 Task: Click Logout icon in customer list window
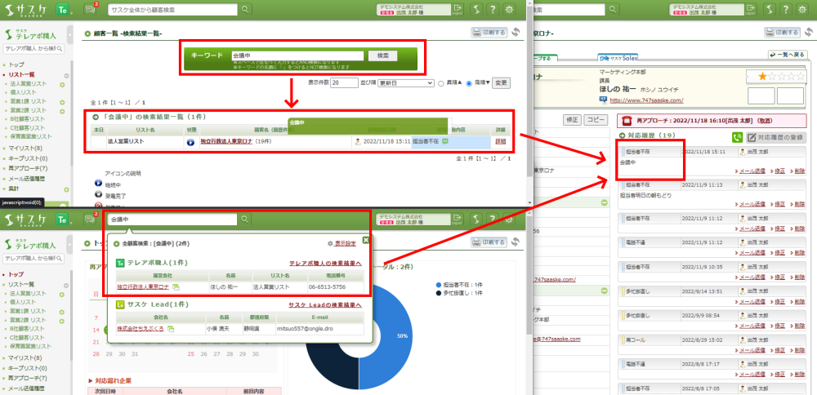pos(458,9)
